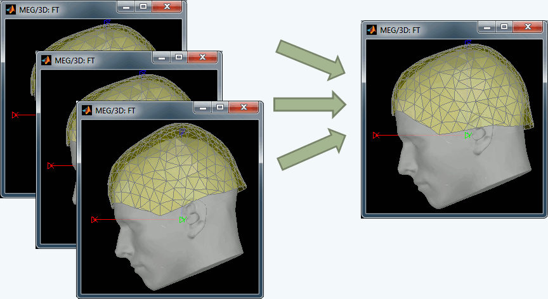Select green ear marker in front-left window
Viewport: 548px width, 299px height.
click(183, 220)
